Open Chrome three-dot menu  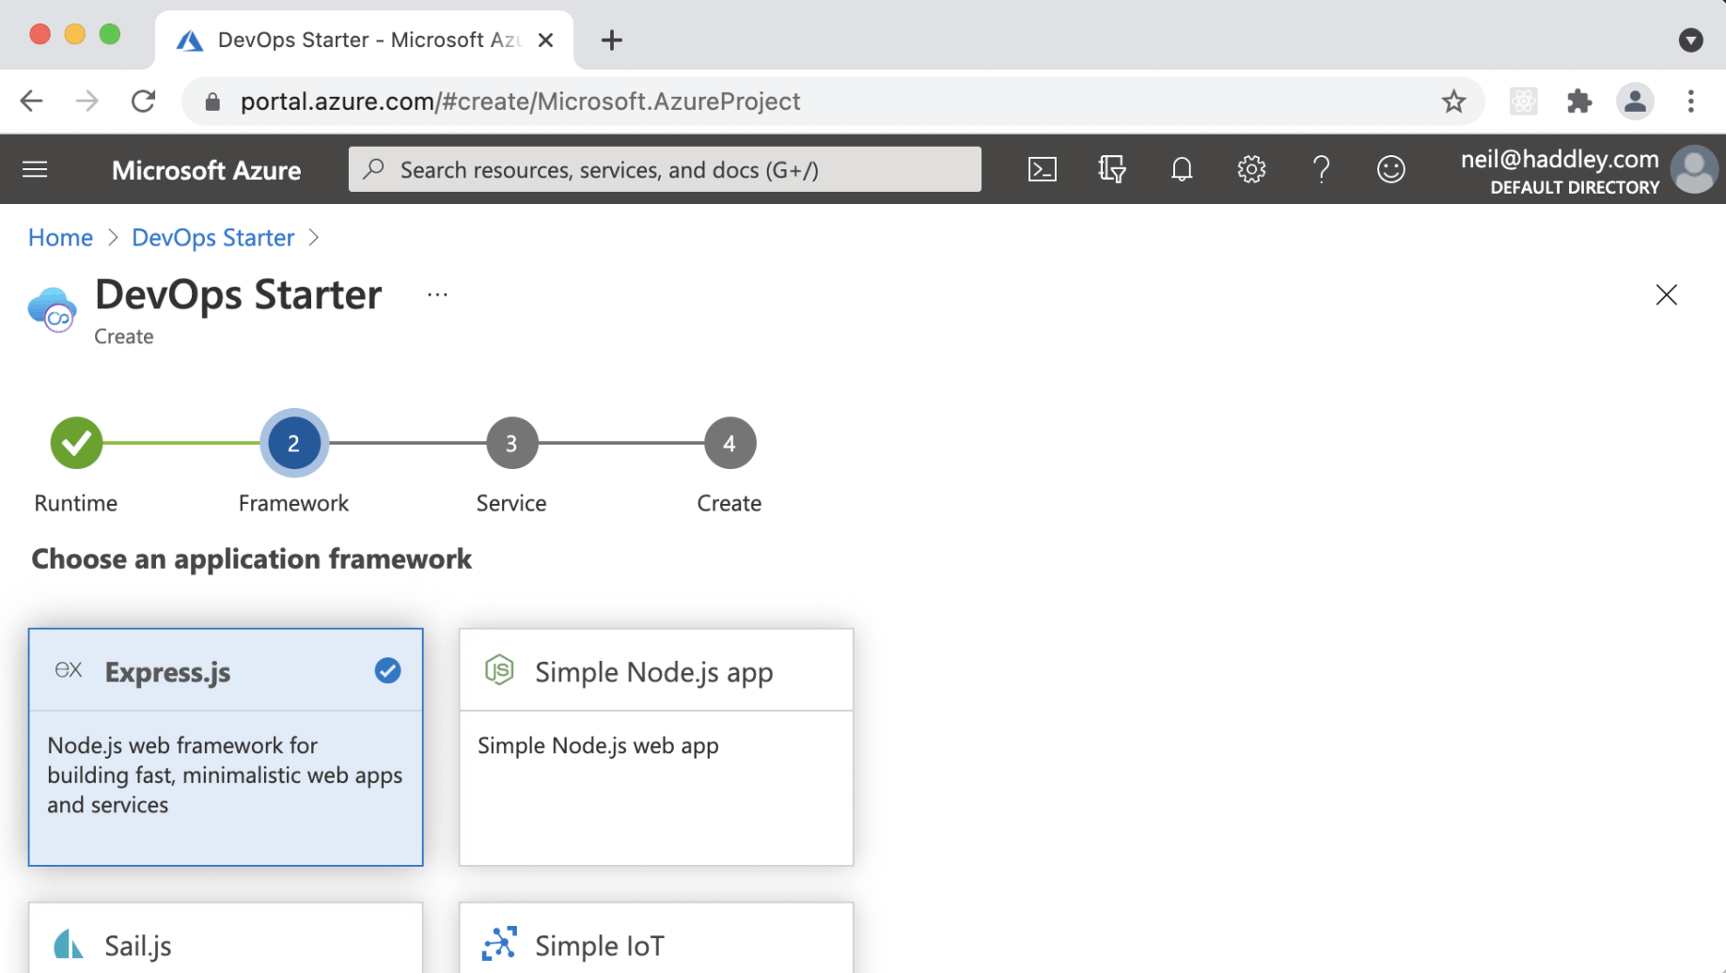pos(1690,102)
